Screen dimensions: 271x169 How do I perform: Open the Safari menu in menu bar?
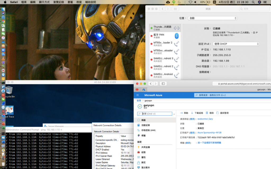click(14, 2)
